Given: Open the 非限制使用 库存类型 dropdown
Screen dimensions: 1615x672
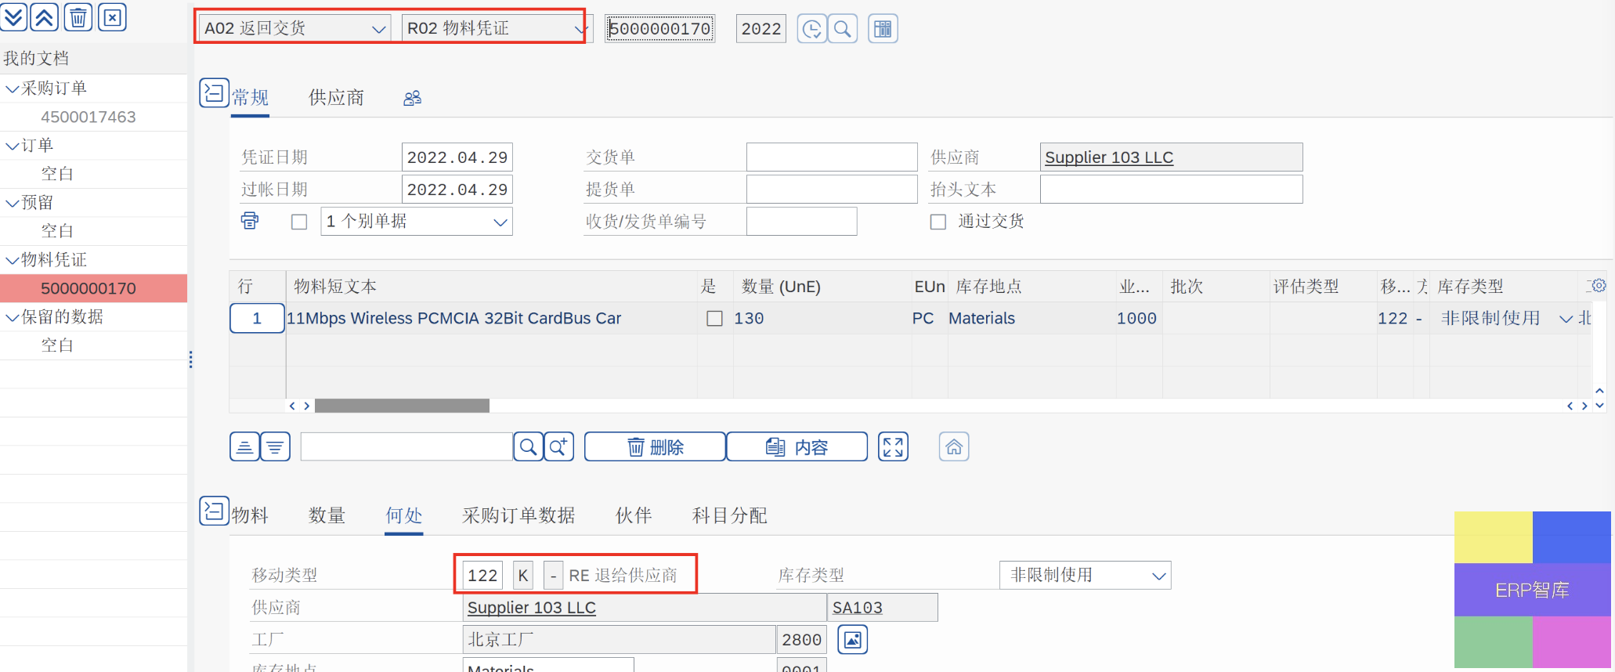Looking at the screenshot, I should point(1086,576).
